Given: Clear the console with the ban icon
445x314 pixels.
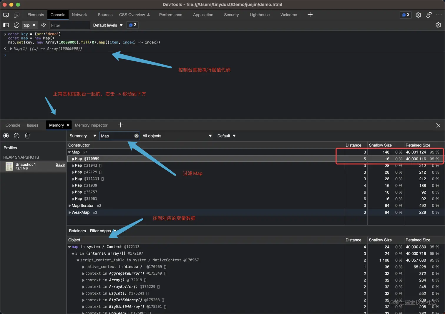Looking at the screenshot, I should (x=17, y=25).
